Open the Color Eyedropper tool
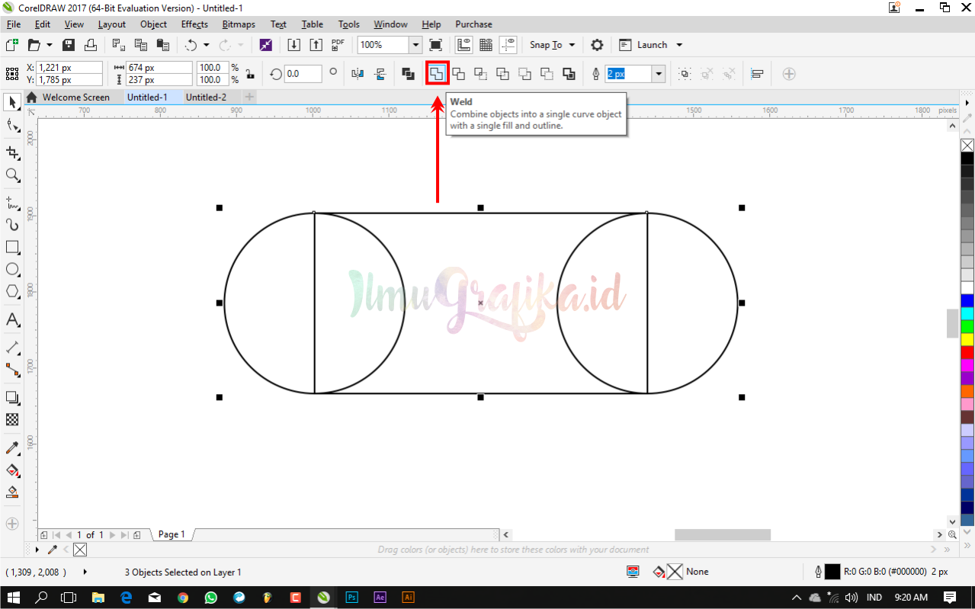 12,449
